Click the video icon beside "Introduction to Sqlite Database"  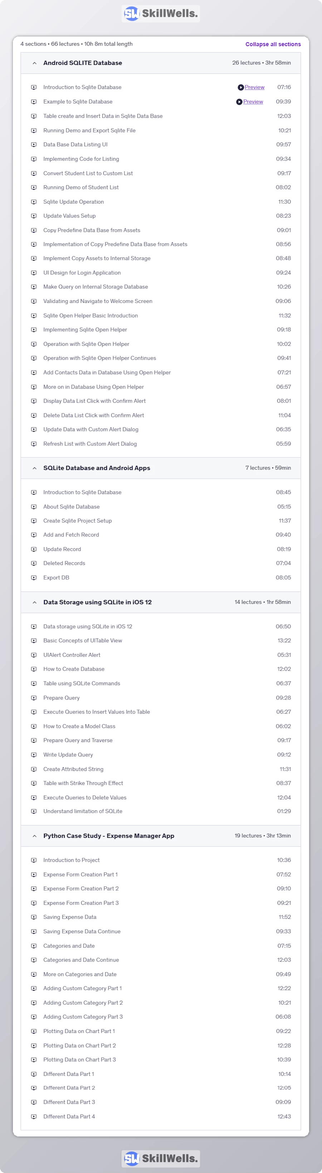click(x=34, y=87)
